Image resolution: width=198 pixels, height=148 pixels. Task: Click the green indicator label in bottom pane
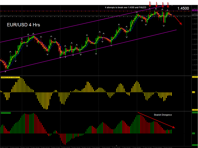point(6,113)
